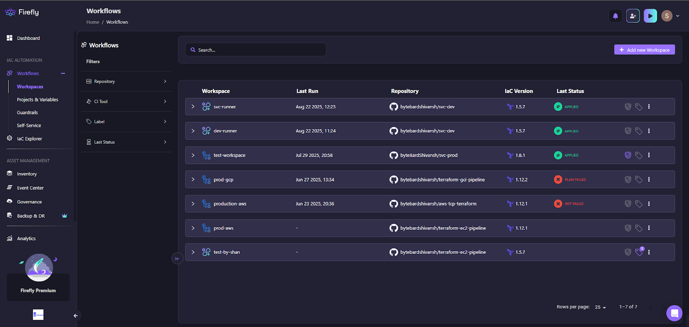Click dev-runner label tag icon
The image size is (689, 327).
pos(639,131)
